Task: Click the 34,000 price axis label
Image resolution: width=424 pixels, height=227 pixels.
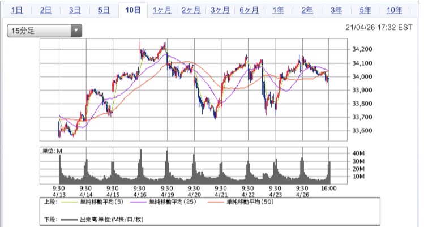Action: [362, 76]
